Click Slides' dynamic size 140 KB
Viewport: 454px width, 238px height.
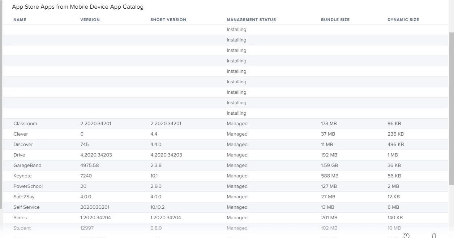click(395, 218)
